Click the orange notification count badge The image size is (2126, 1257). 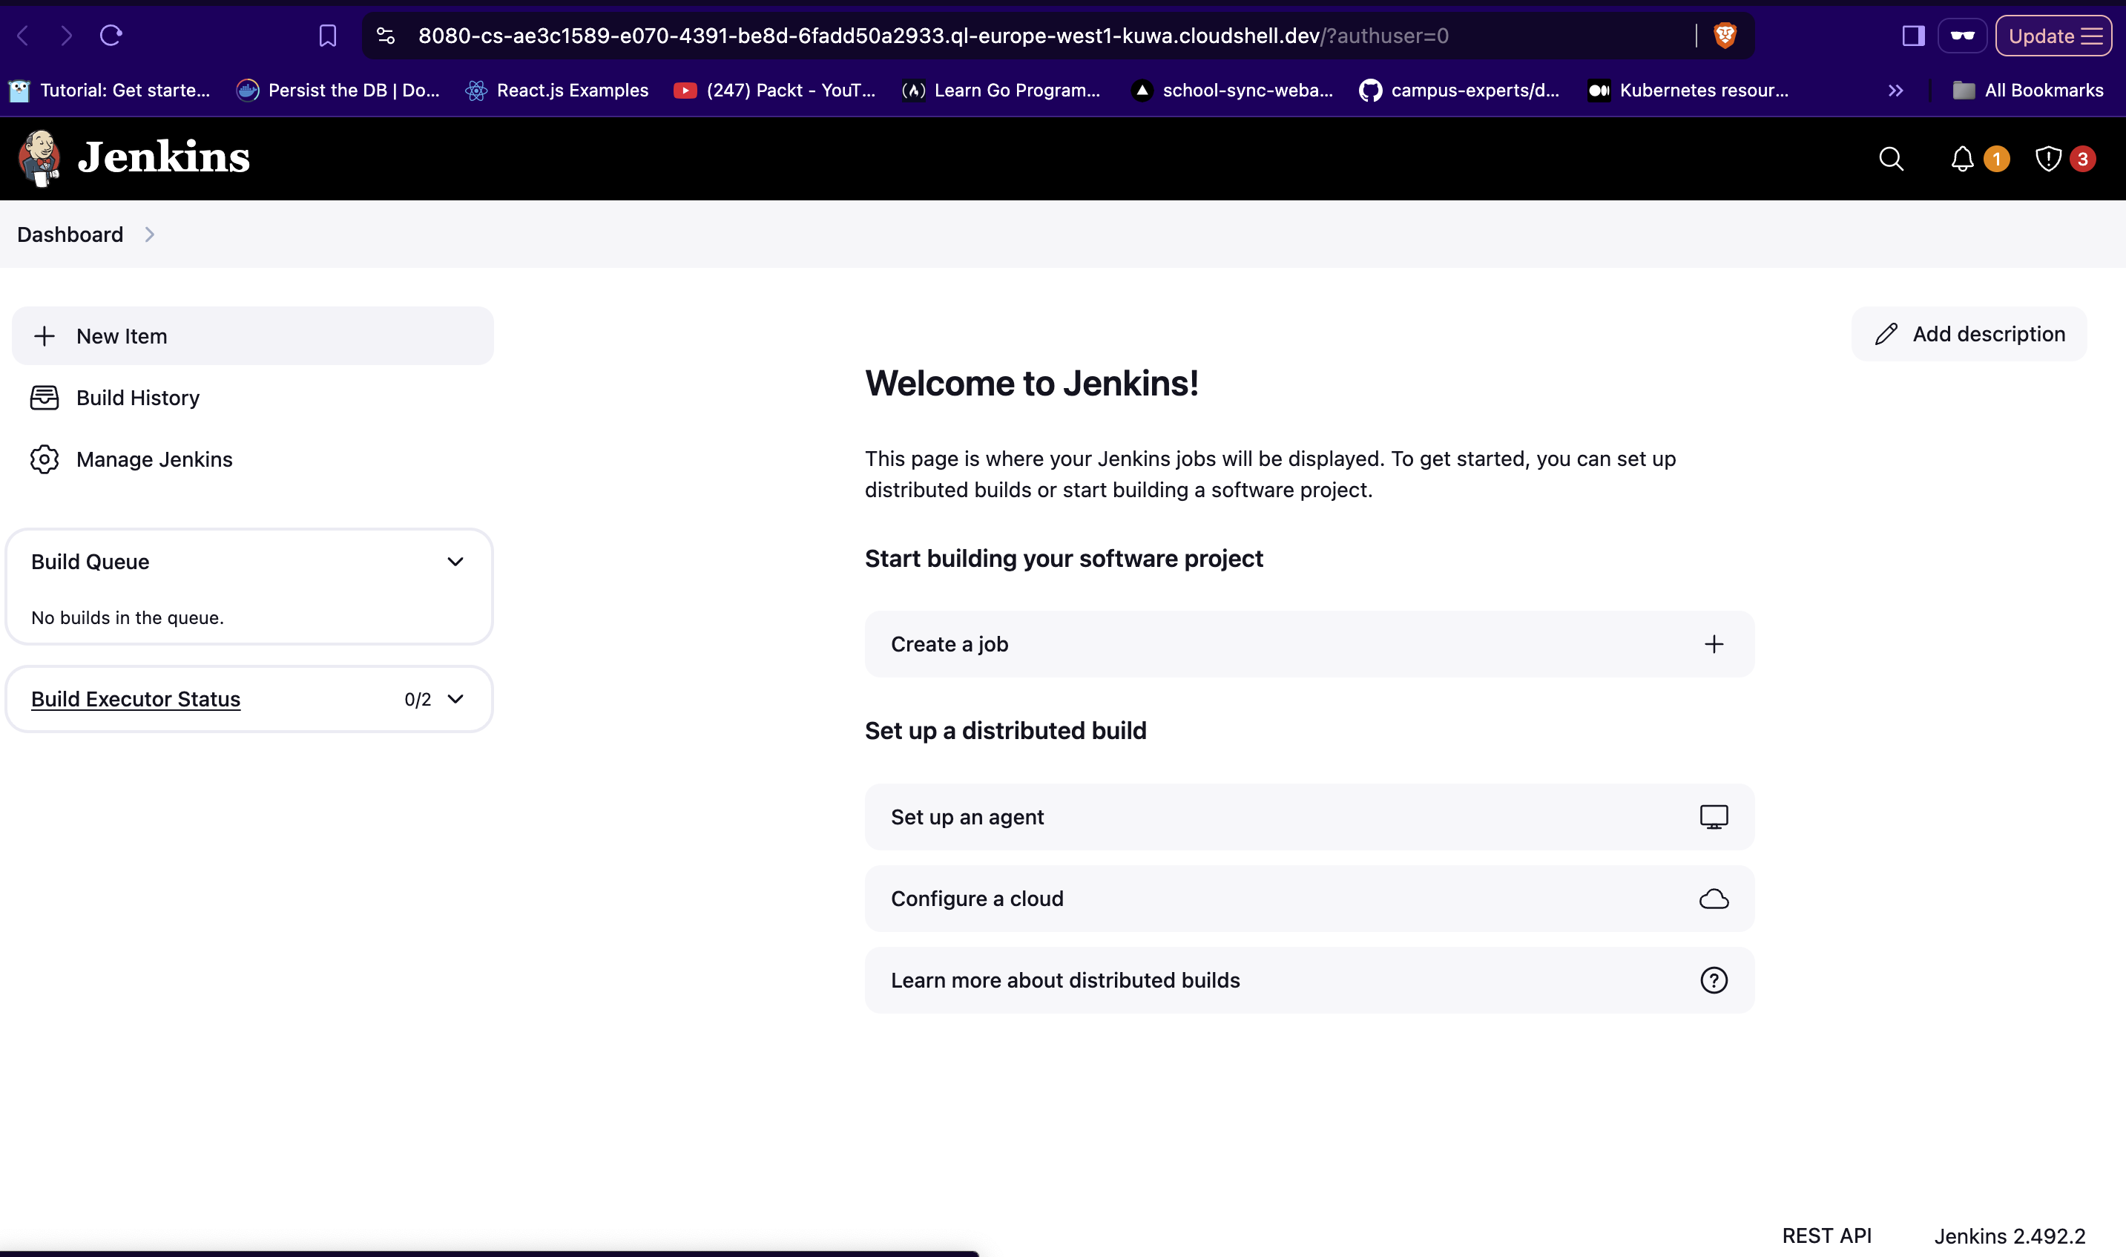pyautogui.click(x=1995, y=160)
